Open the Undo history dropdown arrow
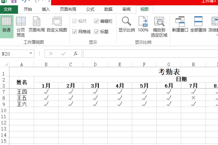The height and width of the screenshot is (145, 218). point(29,1)
